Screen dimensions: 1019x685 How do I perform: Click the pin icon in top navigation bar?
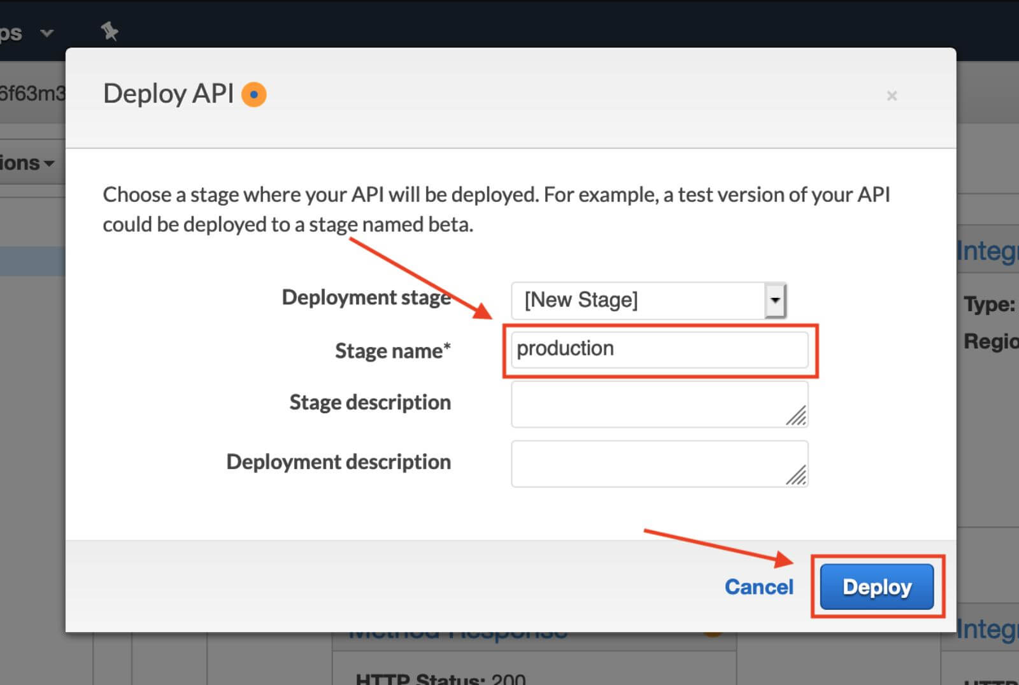[x=110, y=31]
